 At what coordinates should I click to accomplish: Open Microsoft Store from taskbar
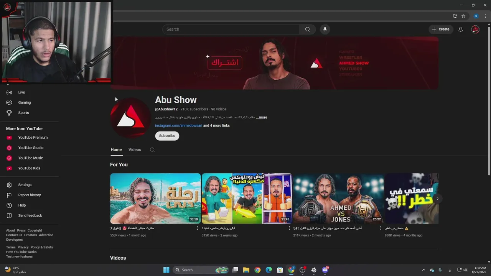280,270
